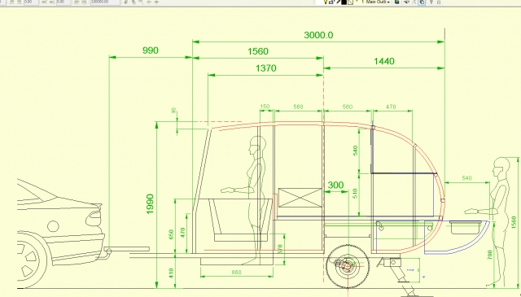Click the highlighted toolbar icon with blue border
521x297 pixels.
click(x=422, y=2)
